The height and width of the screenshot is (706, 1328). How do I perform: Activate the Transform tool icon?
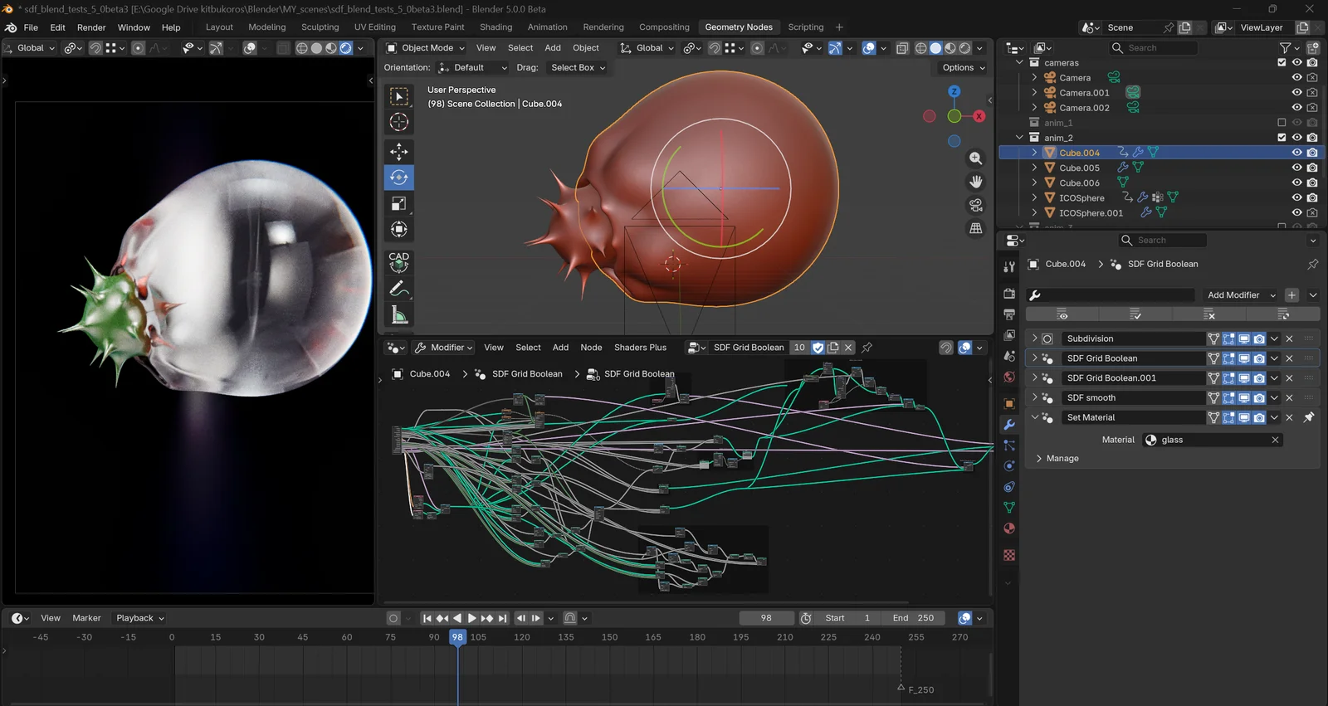399,229
